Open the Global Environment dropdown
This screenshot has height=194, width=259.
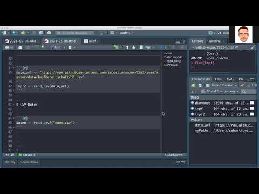[x=220, y=91]
